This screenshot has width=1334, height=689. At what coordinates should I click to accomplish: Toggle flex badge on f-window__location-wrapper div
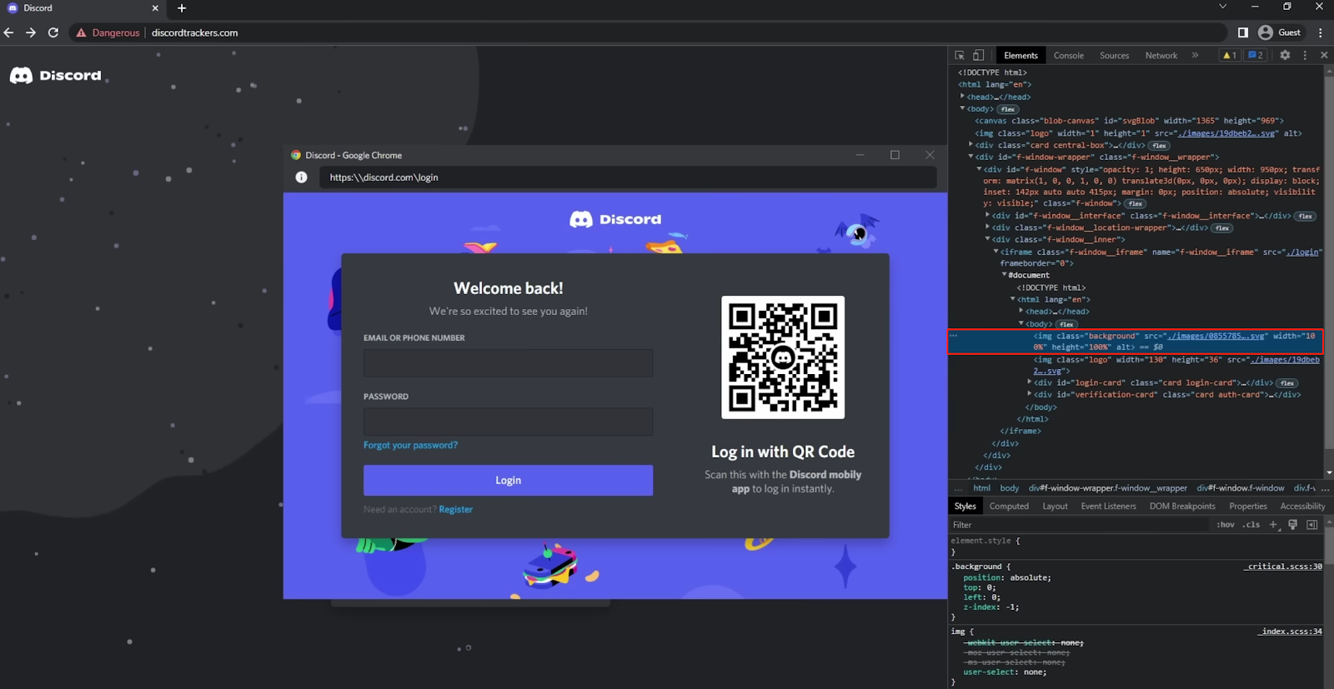[1222, 228]
